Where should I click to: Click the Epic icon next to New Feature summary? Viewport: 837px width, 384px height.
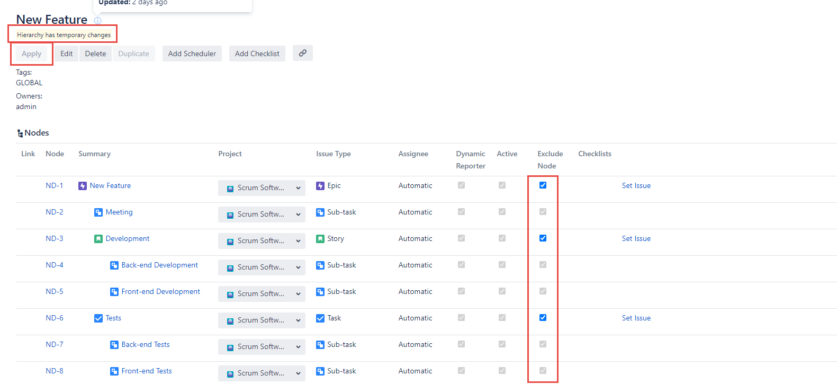click(83, 186)
